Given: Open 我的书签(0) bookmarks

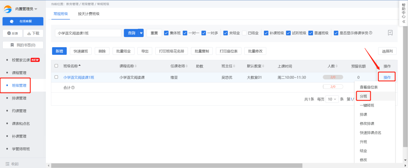Looking at the screenshot, I should (x=23, y=45).
